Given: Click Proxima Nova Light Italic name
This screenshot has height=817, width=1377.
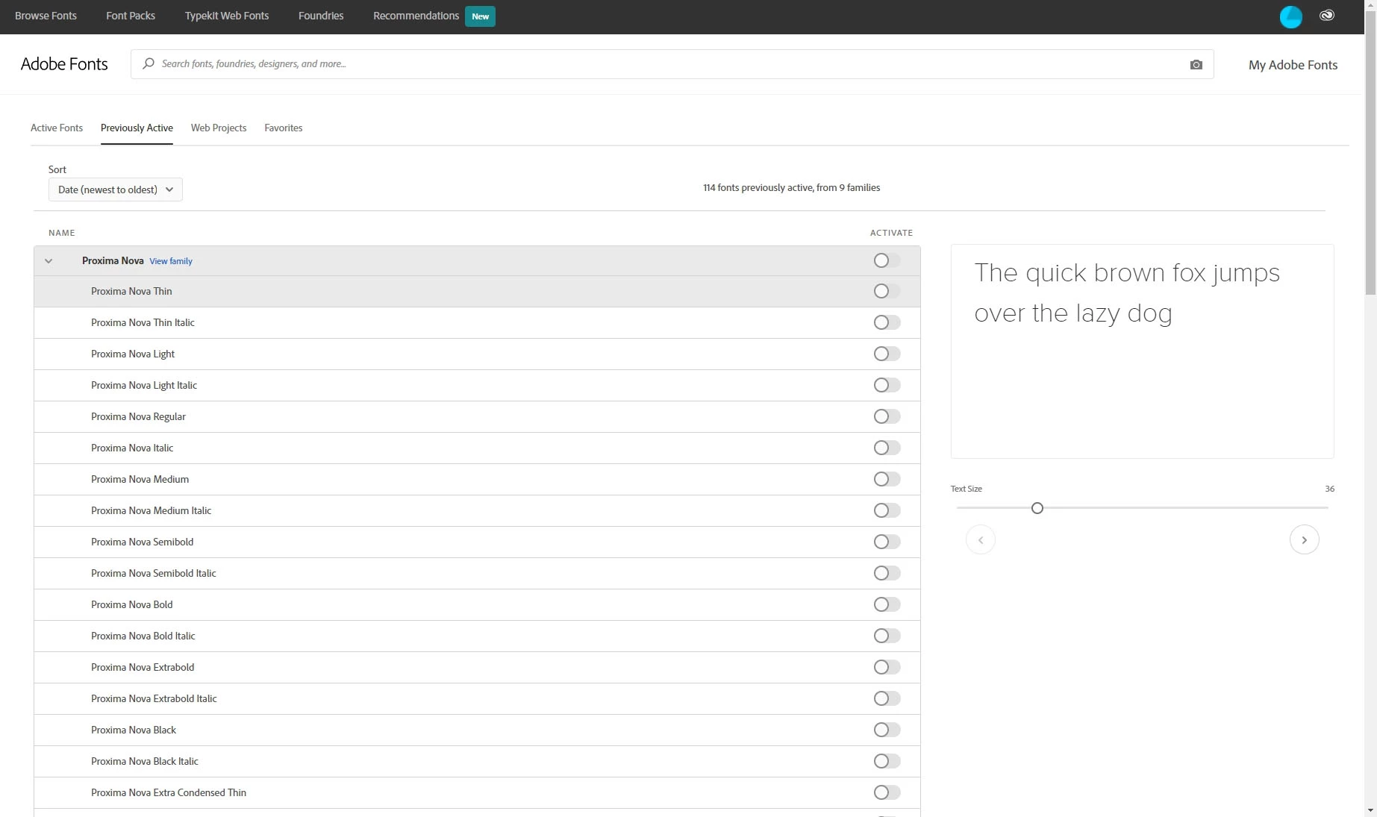Looking at the screenshot, I should (x=144, y=385).
